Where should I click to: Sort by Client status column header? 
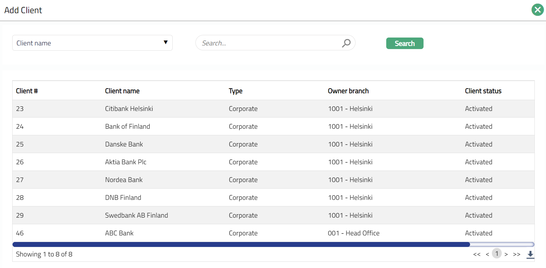(483, 91)
